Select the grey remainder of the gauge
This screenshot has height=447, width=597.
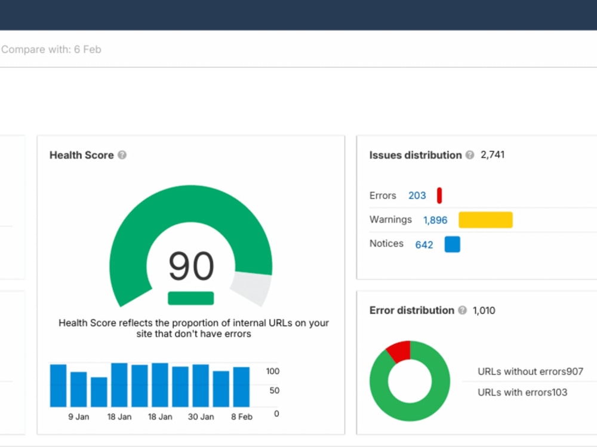click(253, 288)
